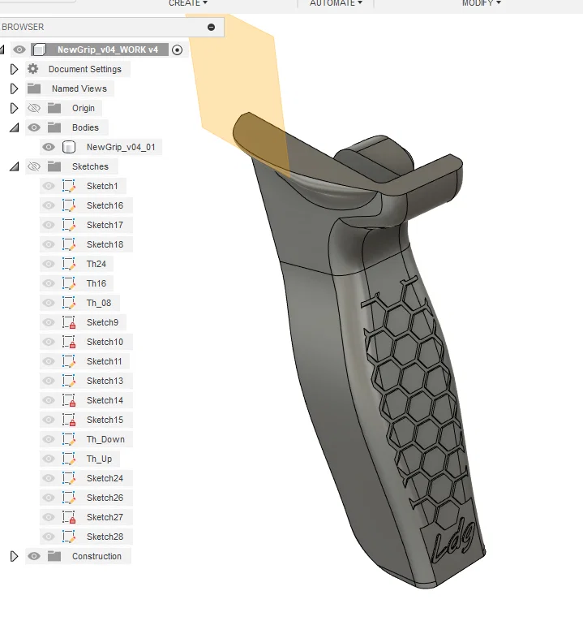Select the NewGrip_v04_01 body label
This screenshot has height=621, width=583.
point(121,147)
